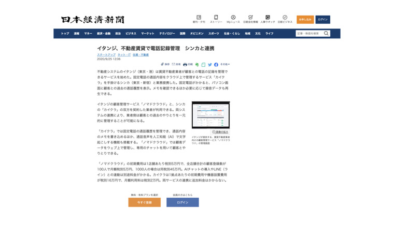Click the blue ログイン button below article

tap(182, 202)
